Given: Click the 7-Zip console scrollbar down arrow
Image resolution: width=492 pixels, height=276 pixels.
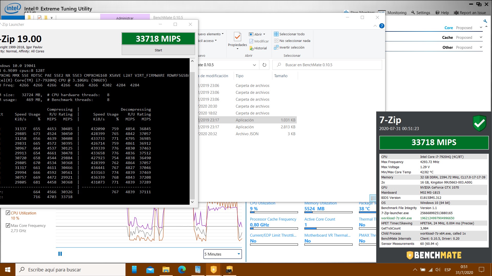Looking at the screenshot, I should (x=192, y=202).
